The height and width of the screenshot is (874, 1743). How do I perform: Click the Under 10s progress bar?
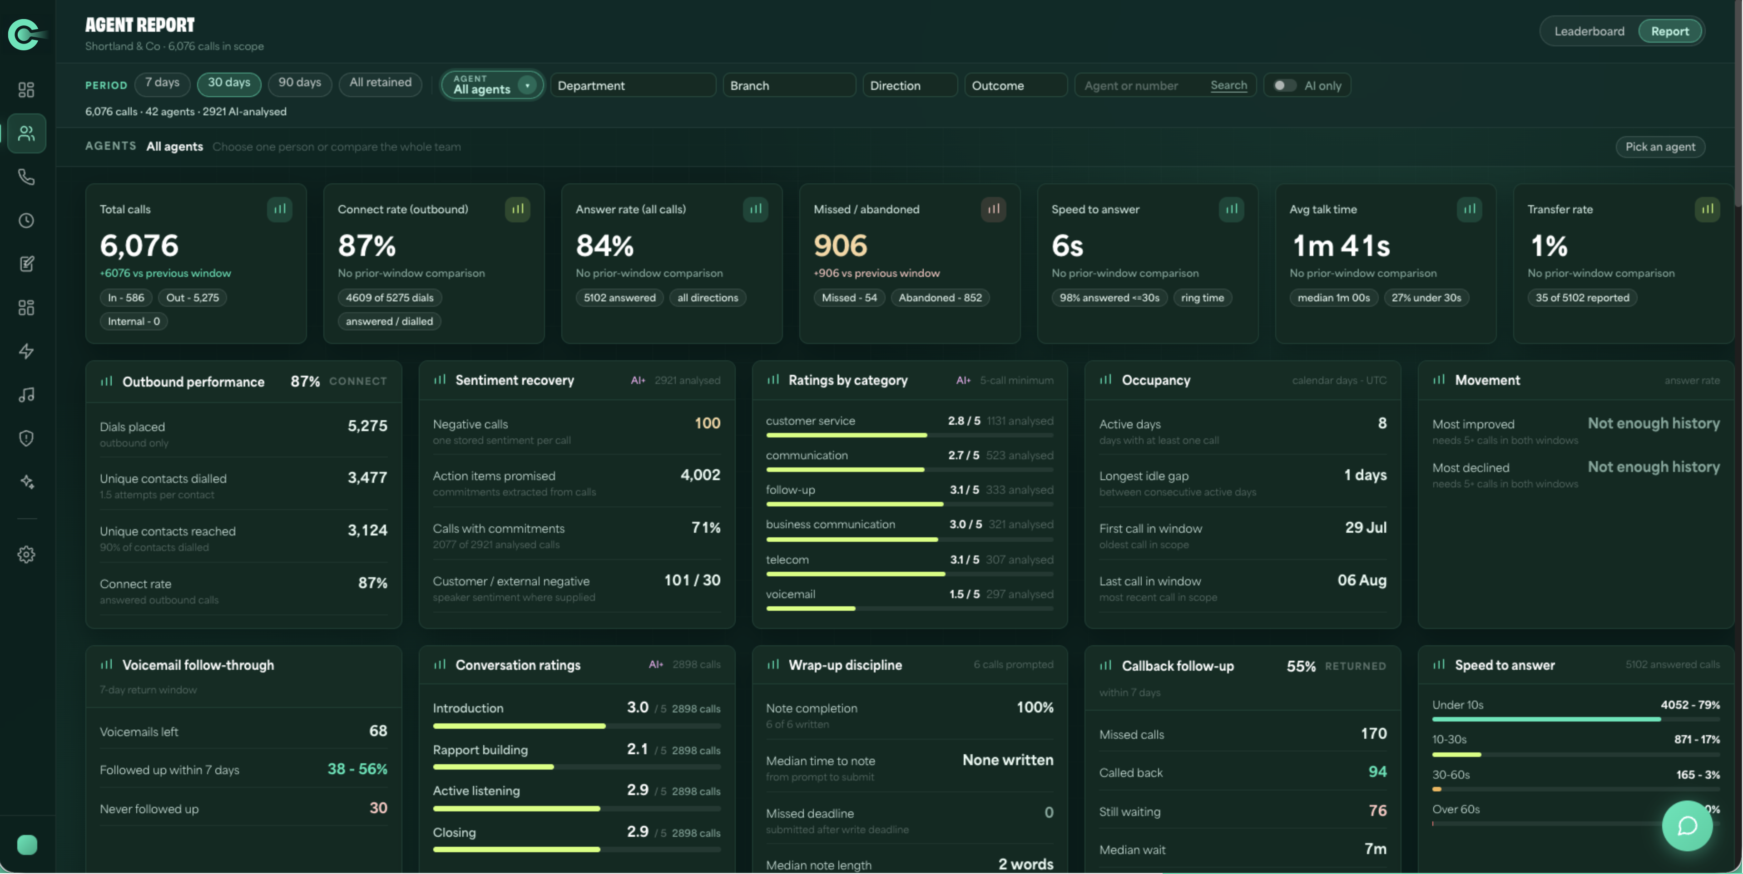pos(1575,719)
